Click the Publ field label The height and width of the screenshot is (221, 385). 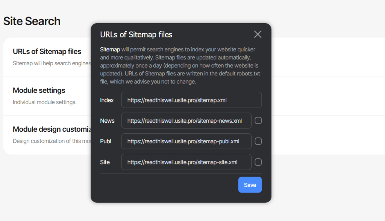[x=106, y=141]
